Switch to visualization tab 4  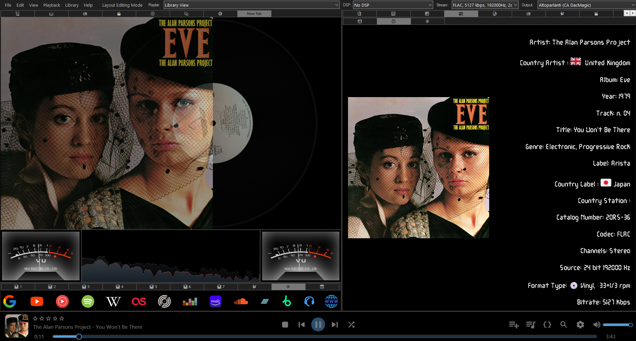(x=119, y=287)
